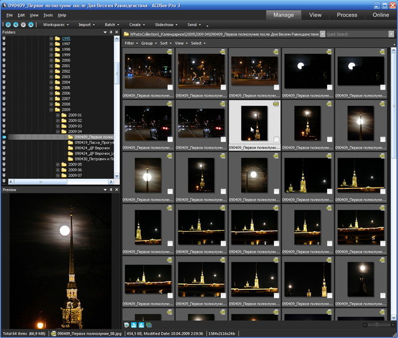This screenshot has width=398, height=338.
Task: Open the Group dropdown button
Action: [149, 43]
